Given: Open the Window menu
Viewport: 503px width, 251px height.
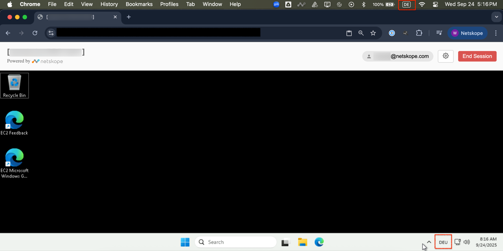Looking at the screenshot, I should coord(212,4).
